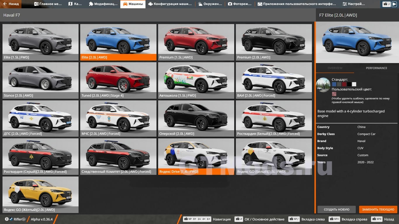The image size is (399, 224).
Task: Click the globe icon in status bar
Action: (7, 219)
